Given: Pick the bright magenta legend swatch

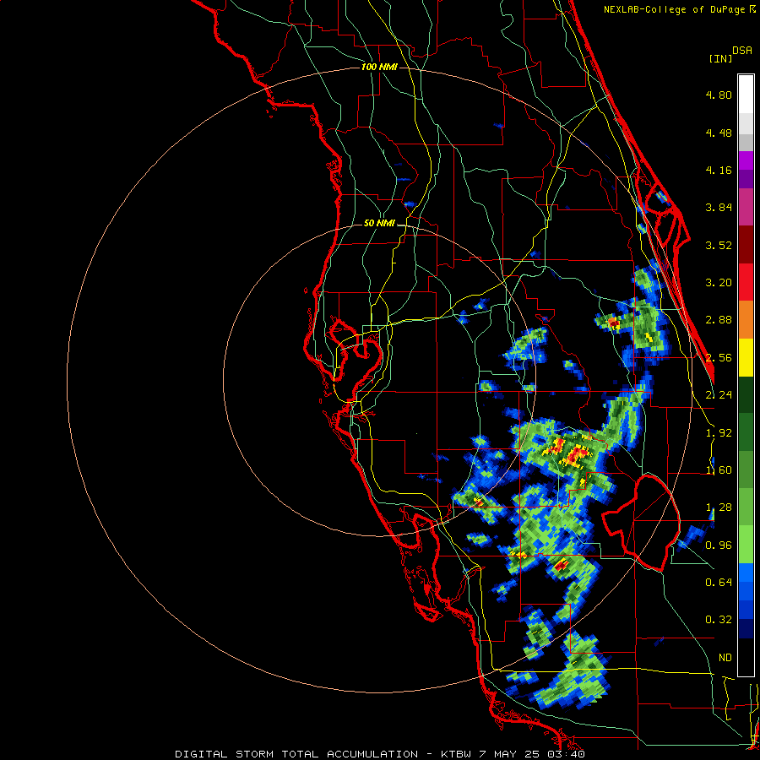Looking at the screenshot, I should pyautogui.click(x=746, y=160).
